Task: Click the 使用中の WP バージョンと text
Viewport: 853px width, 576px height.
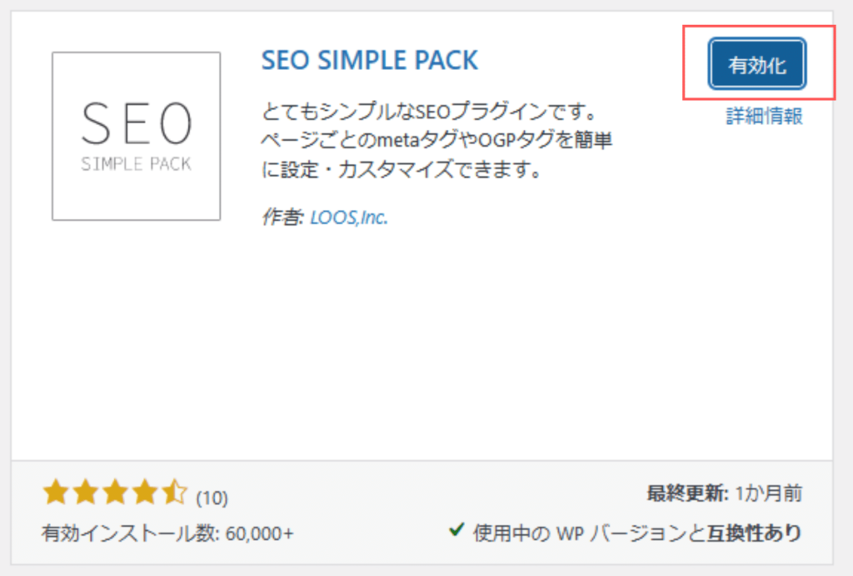Action: coord(589,533)
